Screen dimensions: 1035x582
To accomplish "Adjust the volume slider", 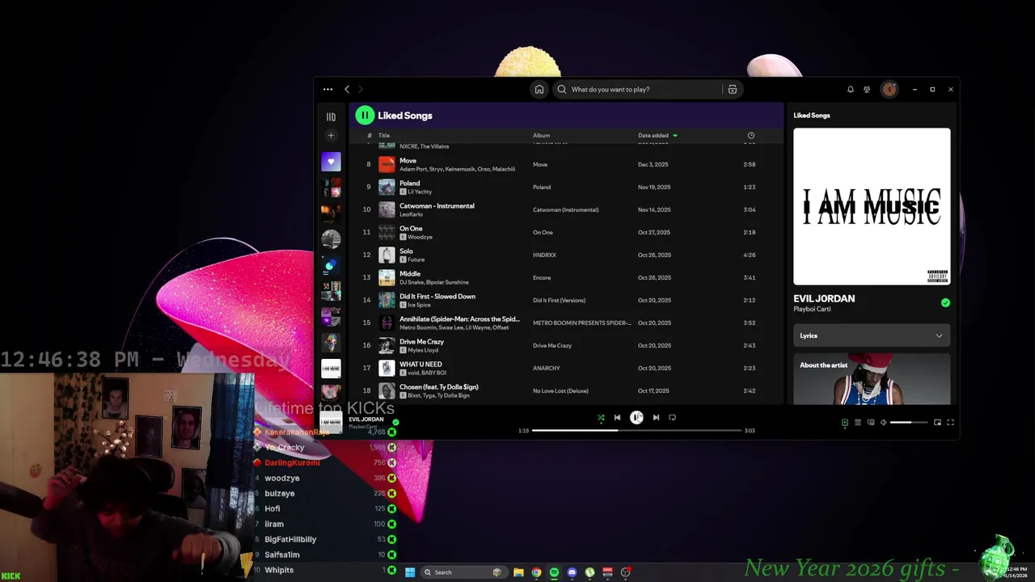I will [909, 423].
